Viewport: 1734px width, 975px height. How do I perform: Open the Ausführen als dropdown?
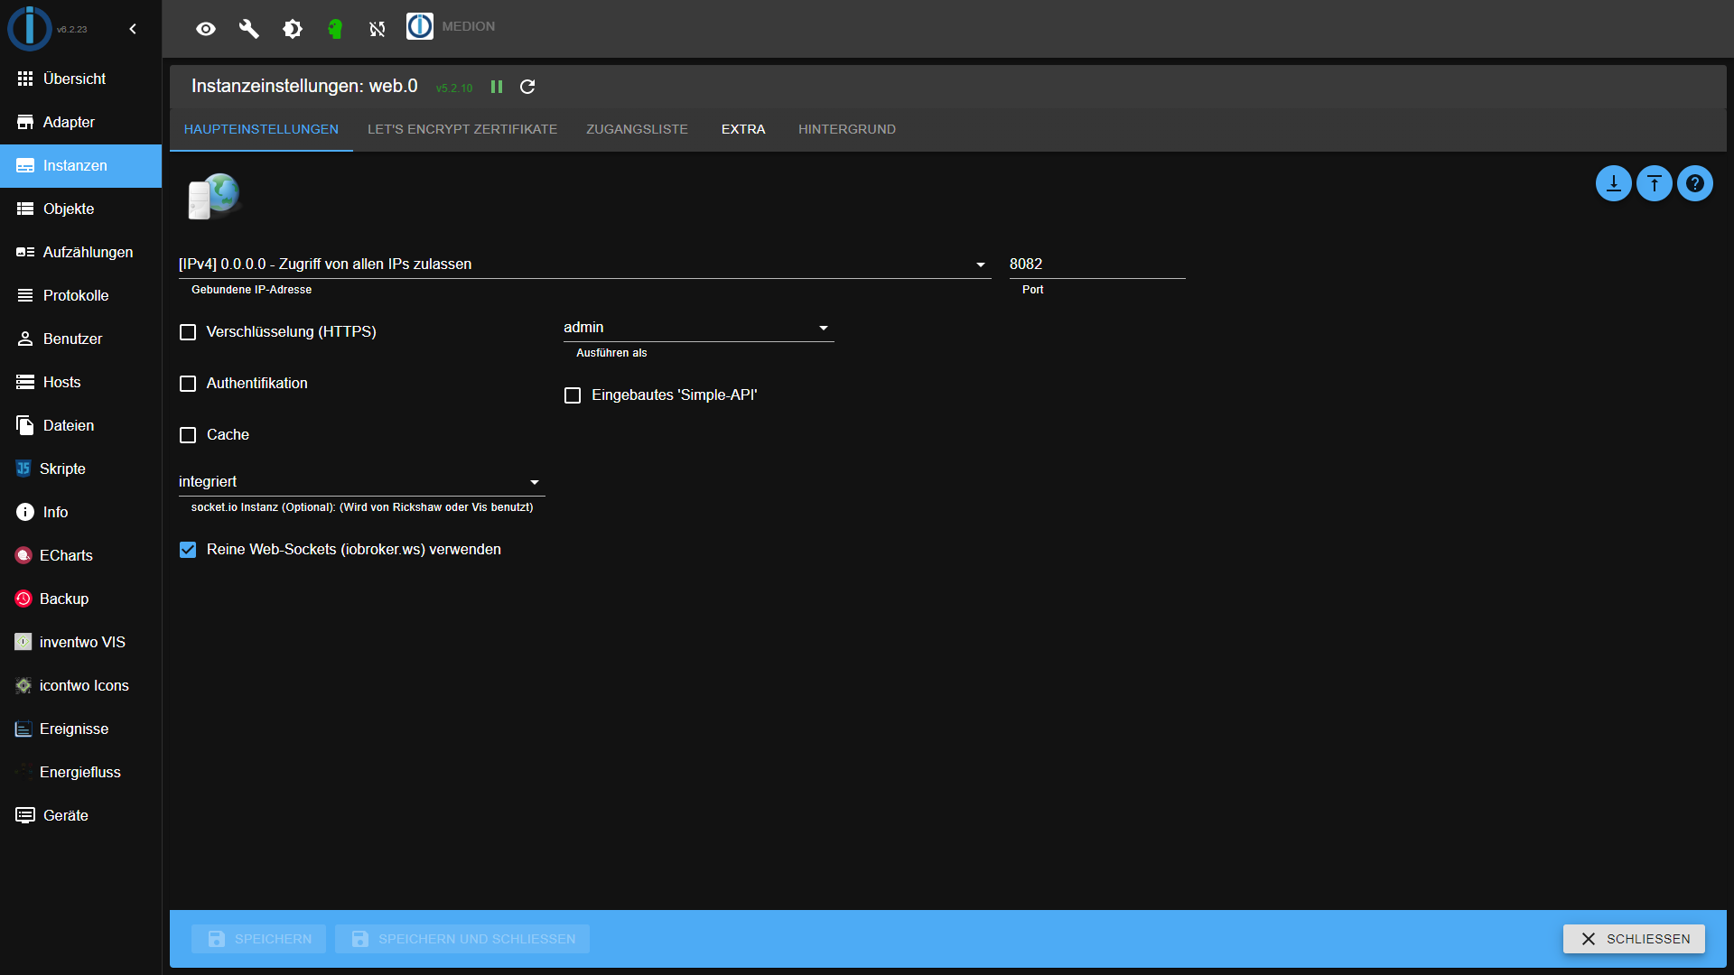[695, 326]
